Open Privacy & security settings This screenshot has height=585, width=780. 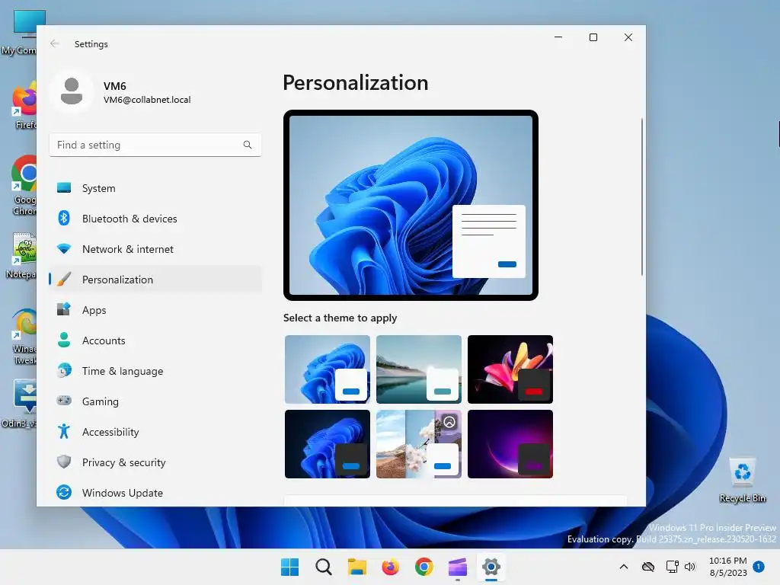155,462
